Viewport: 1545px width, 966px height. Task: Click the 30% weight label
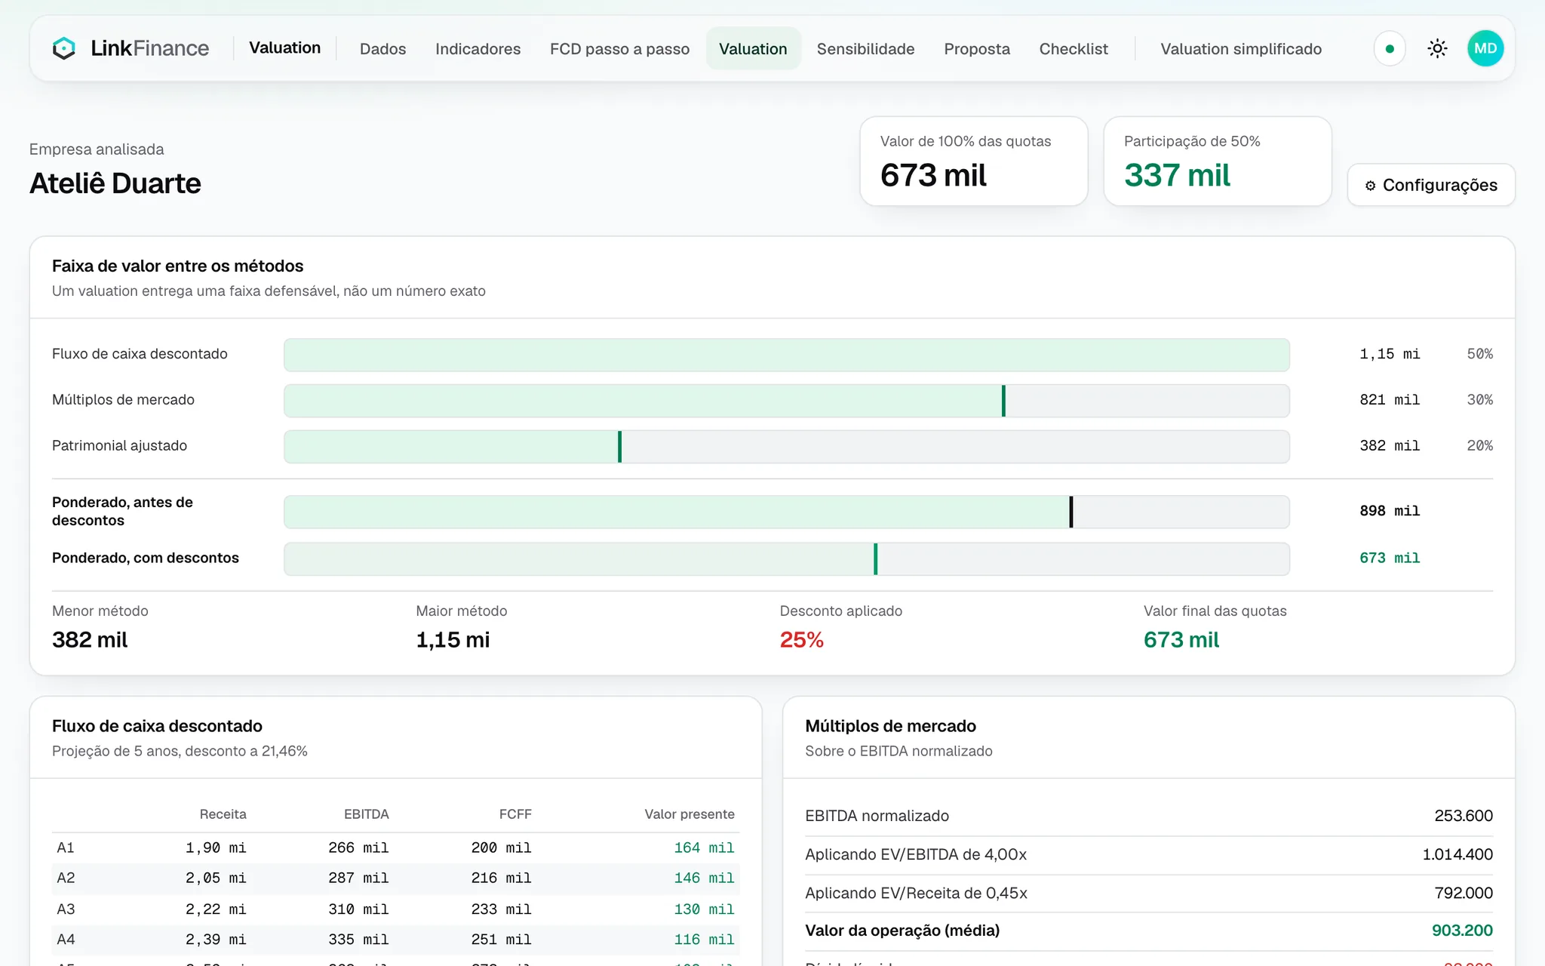1479,400
